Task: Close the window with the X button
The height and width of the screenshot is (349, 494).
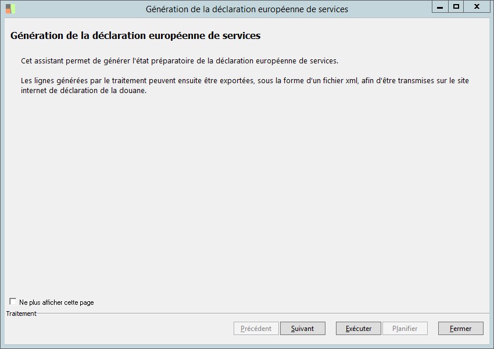Action: (x=477, y=7)
